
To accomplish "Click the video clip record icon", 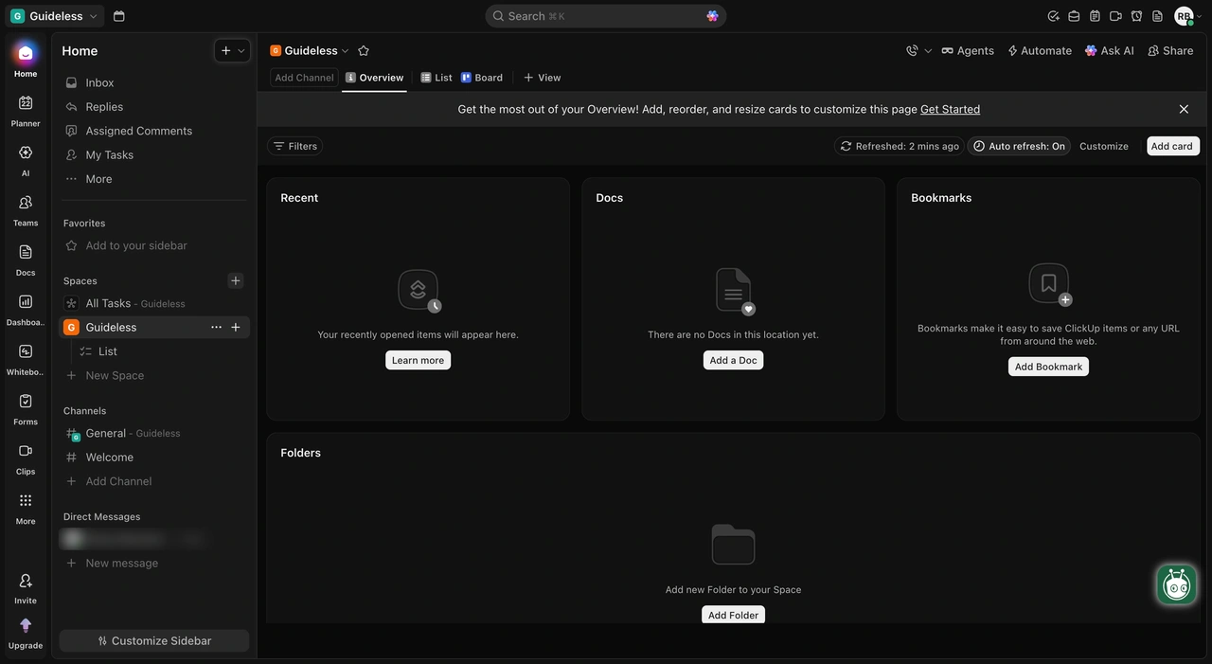I will [x=1115, y=16].
